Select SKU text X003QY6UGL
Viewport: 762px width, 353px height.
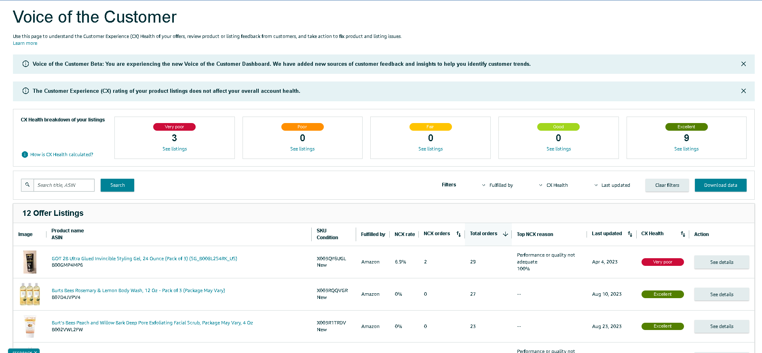[331, 259]
